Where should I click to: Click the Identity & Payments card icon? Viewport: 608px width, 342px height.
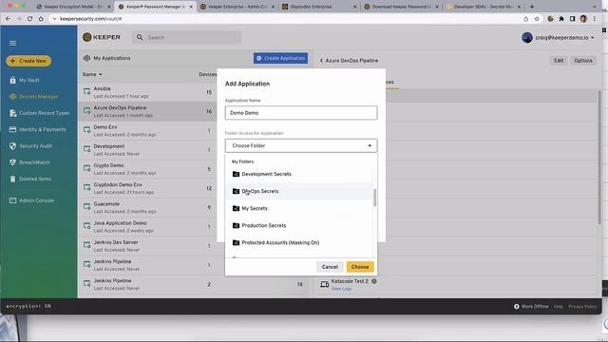12,129
